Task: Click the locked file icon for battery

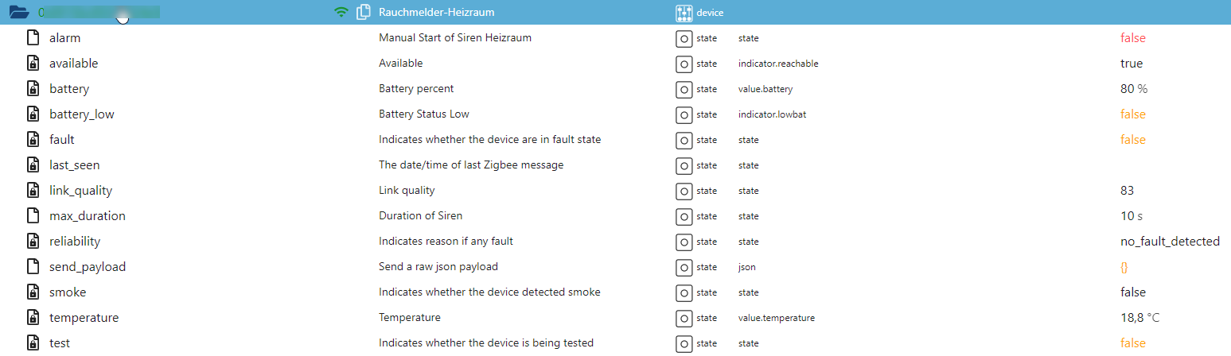Action: pyautogui.click(x=33, y=88)
